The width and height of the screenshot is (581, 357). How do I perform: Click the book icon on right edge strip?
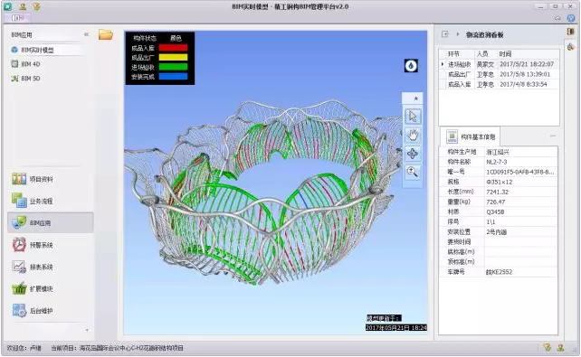pyautogui.click(x=571, y=32)
